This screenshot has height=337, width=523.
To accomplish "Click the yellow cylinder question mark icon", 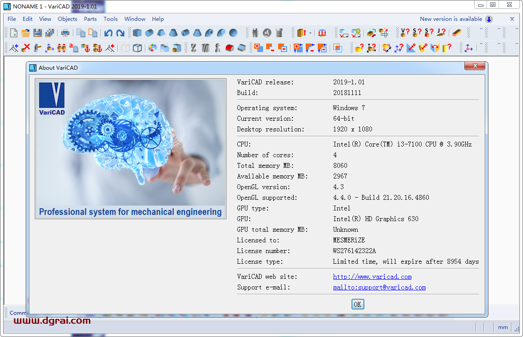I will [447, 48].
